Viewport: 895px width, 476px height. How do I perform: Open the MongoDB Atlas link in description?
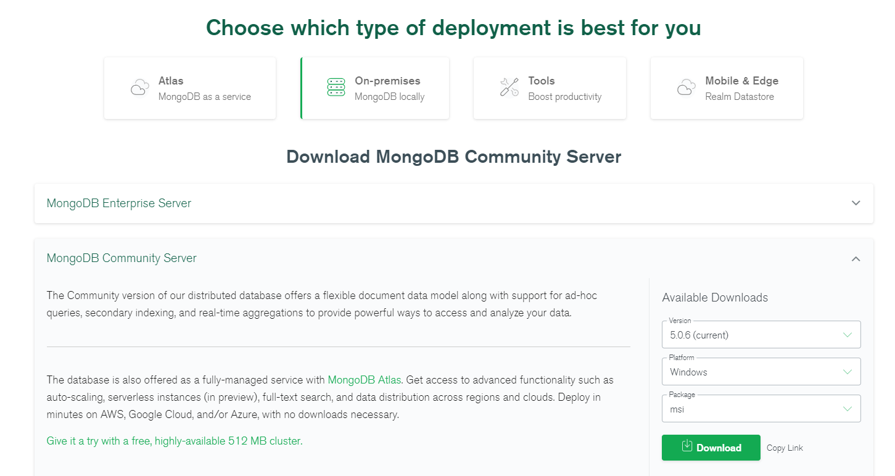tap(365, 380)
